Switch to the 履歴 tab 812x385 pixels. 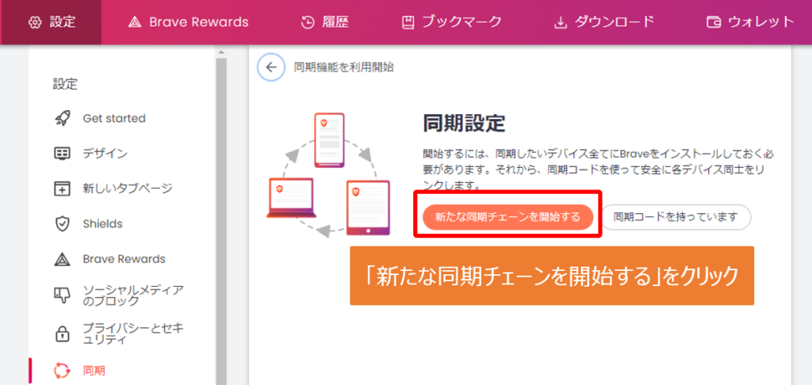(x=324, y=22)
